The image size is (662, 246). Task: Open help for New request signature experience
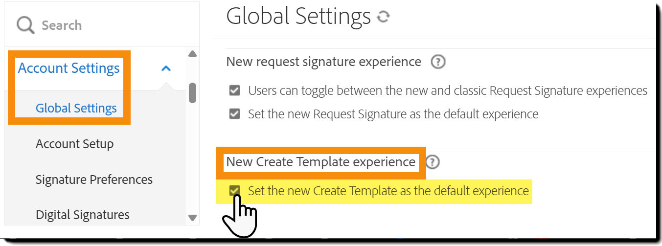(438, 62)
